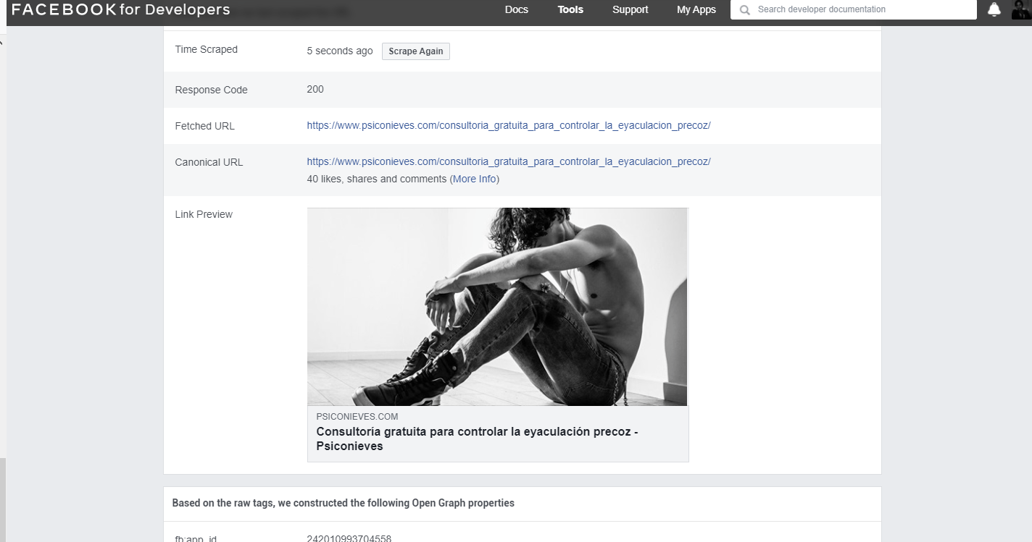
Task: Open the More Info link
Action: 475,179
